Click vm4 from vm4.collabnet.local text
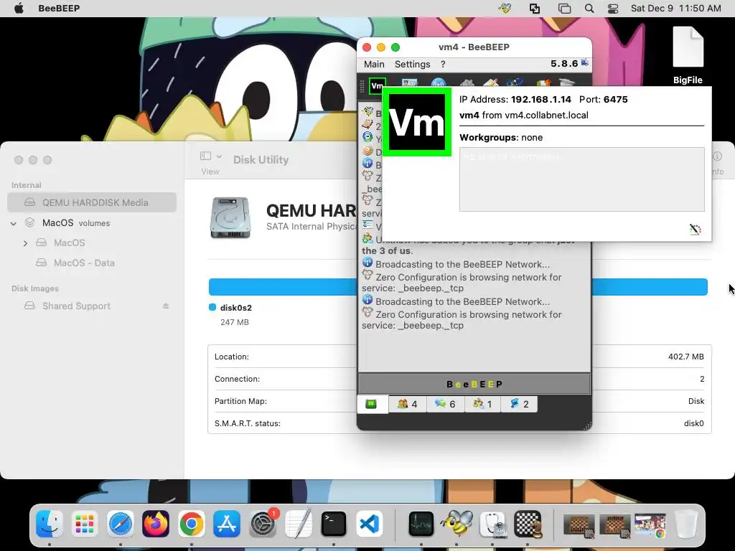 pos(523,116)
